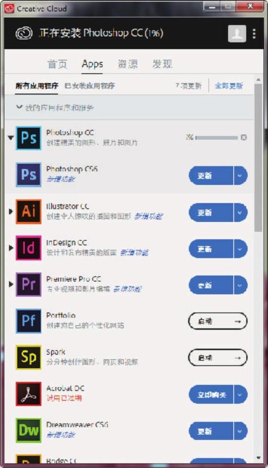This screenshot has width=268, height=468.
Task: Click the Photoshop CC app icon
Action: (x=28, y=138)
